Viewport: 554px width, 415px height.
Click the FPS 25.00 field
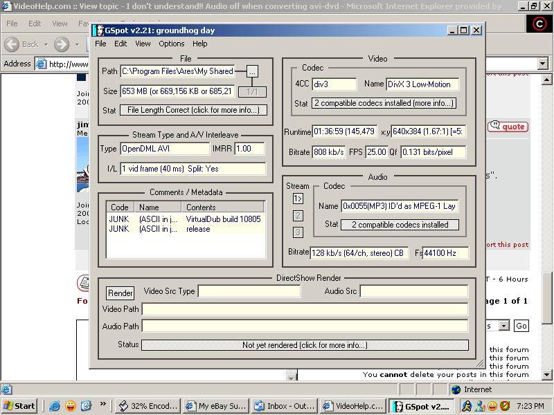click(377, 152)
